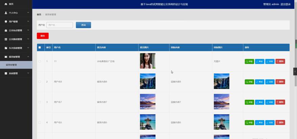This screenshot has height=139, width=297.
Task: Expand the 个人中心 chevron
Action: pyautogui.click(x=28, y=13)
